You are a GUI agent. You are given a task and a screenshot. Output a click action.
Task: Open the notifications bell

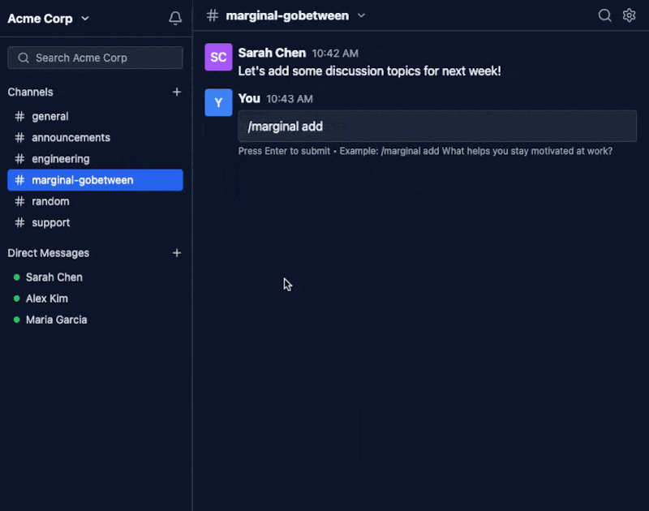[175, 18]
